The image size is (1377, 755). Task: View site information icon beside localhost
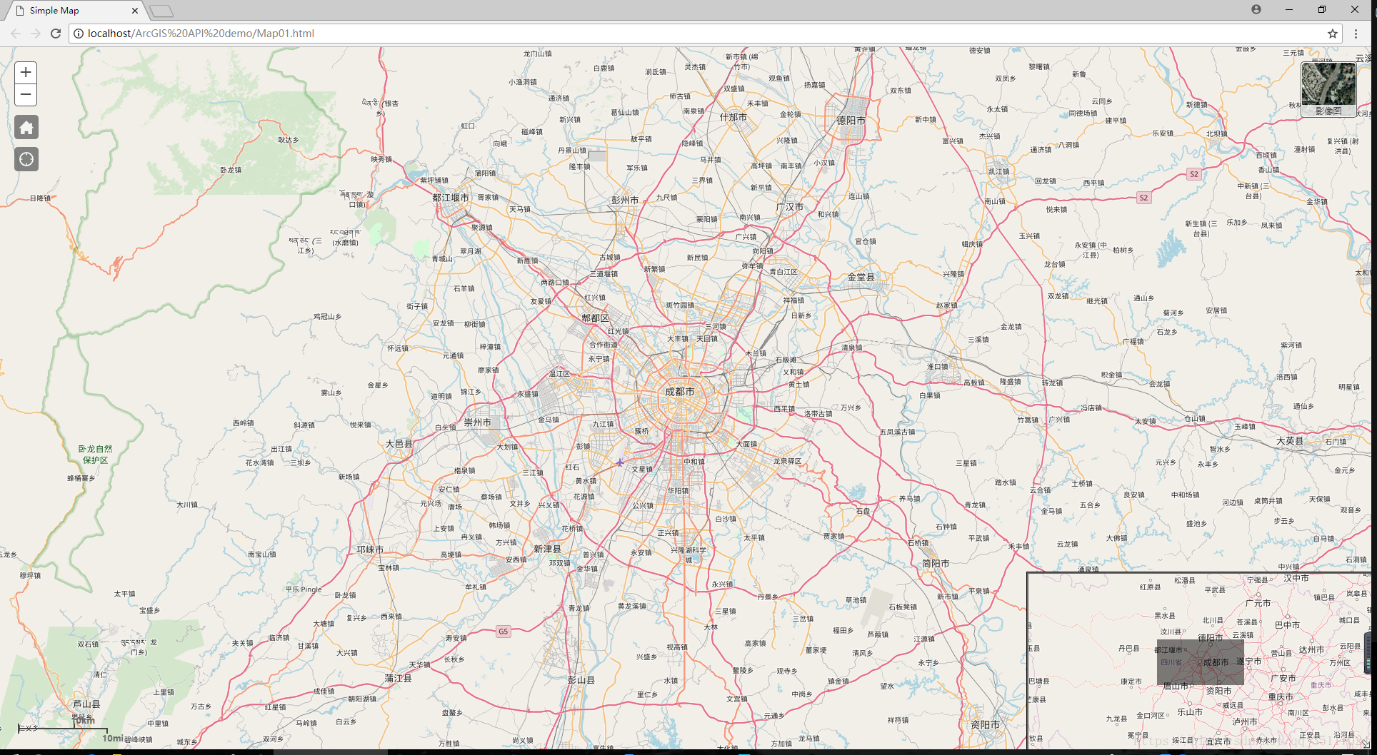[x=79, y=34]
